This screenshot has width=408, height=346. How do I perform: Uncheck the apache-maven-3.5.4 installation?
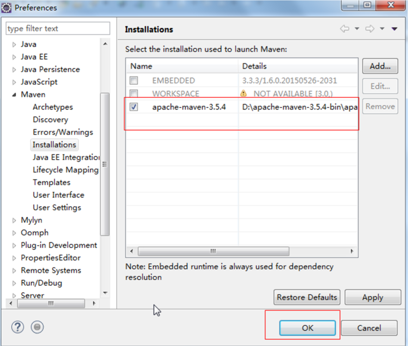click(134, 107)
